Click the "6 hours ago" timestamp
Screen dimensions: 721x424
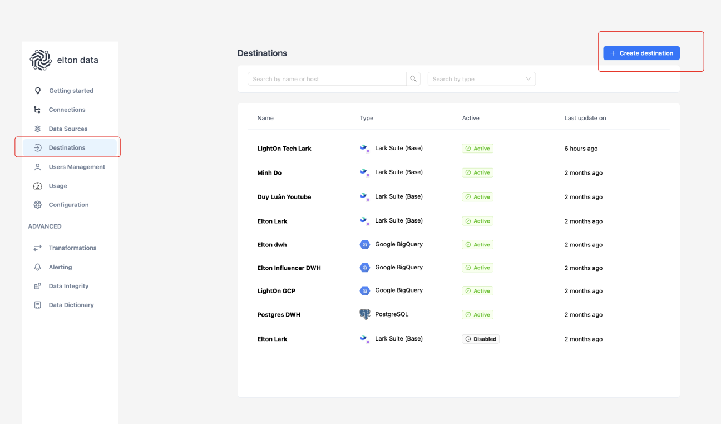(581, 149)
